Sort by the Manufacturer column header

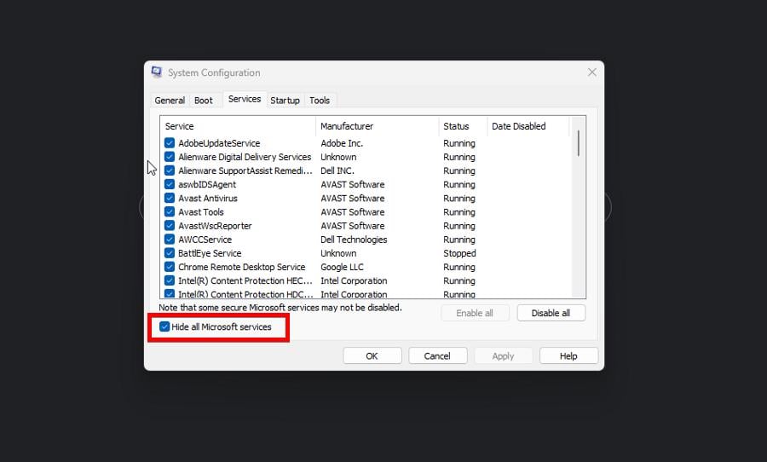[378, 126]
